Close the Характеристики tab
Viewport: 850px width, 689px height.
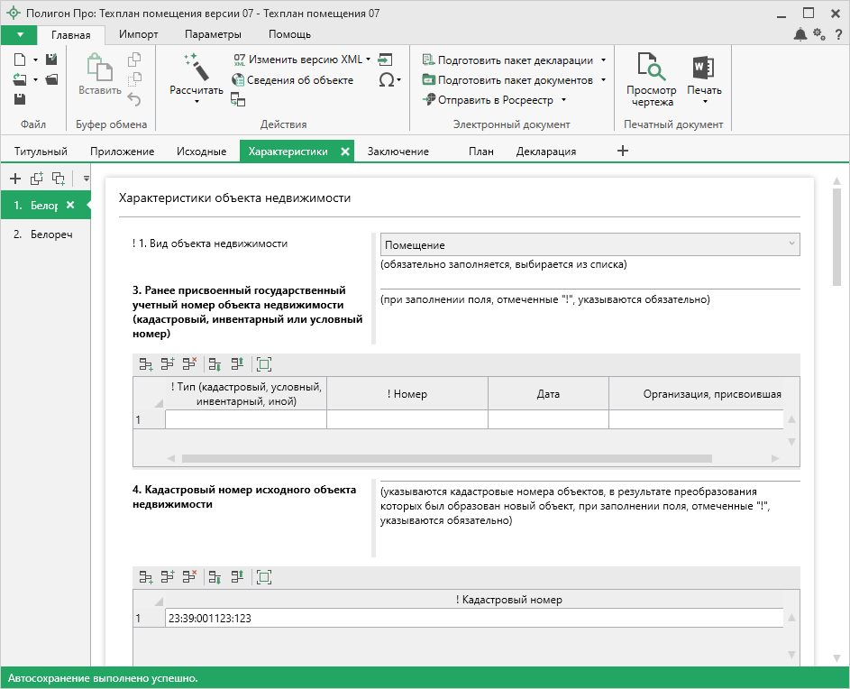tap(344, 152)
